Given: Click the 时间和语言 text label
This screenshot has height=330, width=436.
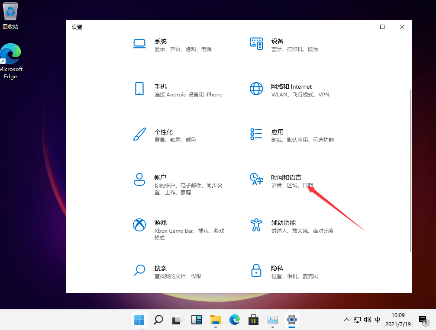Looking at the screenshot, I should click(x=286, y=177).
